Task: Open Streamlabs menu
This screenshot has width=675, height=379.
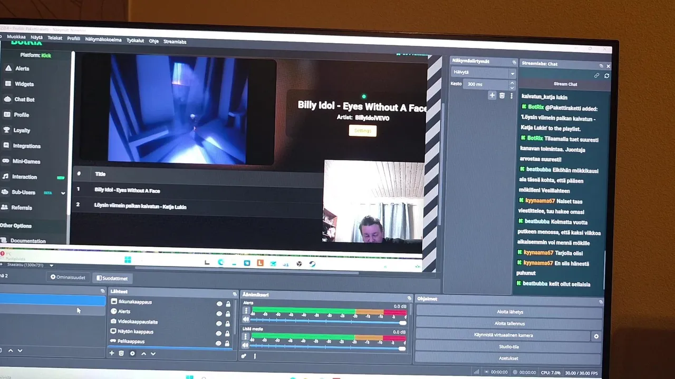Action: coord(175,42)
